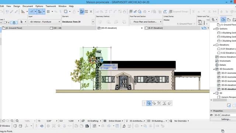Click the fit in window icon
The height and width of the screenshot is (133, 236).
click(17, 121)
